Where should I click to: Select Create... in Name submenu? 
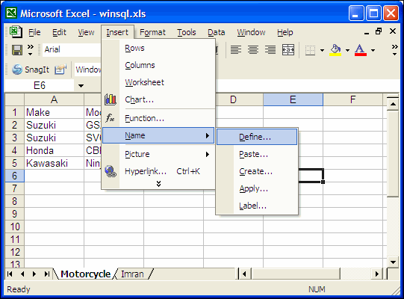[x=257, y=171]
